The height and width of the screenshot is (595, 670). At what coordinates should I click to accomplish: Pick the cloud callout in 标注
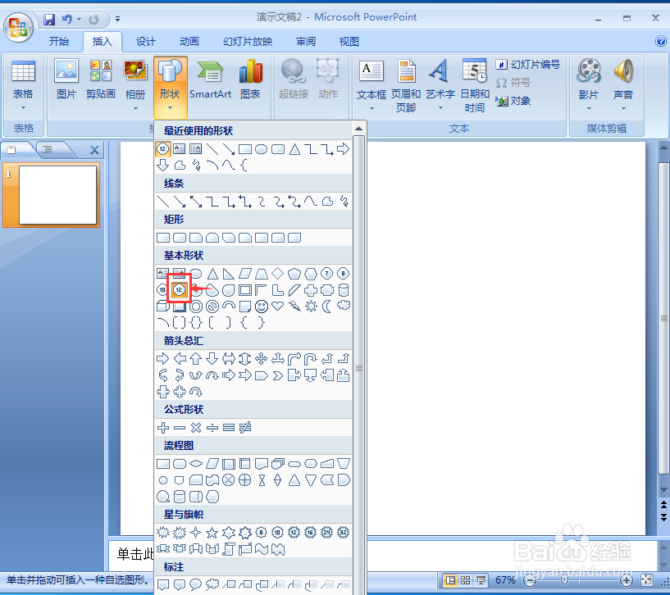212,584
